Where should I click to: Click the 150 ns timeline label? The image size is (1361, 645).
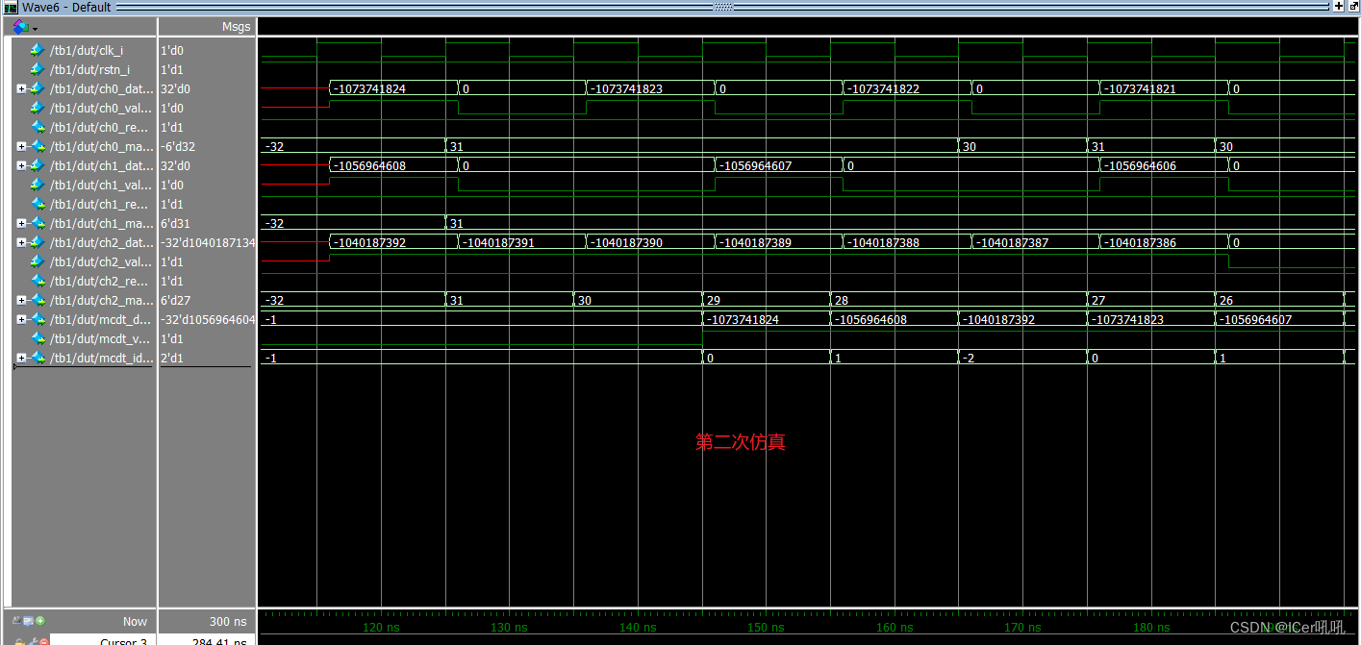766,628
